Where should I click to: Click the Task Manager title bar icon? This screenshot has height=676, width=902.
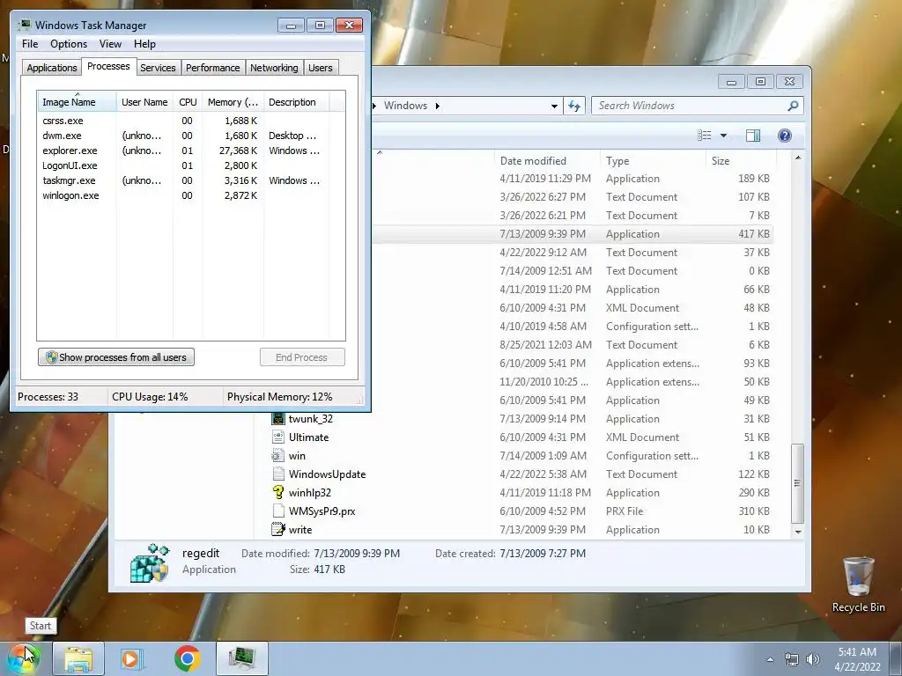tap(25, 25)
